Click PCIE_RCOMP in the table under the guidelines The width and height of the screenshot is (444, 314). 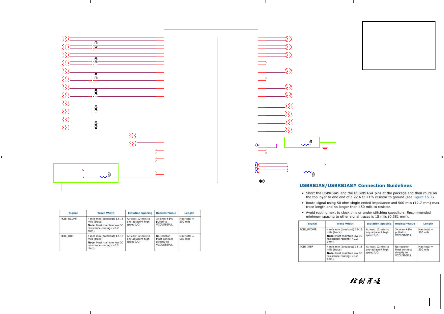coord(308,229)
